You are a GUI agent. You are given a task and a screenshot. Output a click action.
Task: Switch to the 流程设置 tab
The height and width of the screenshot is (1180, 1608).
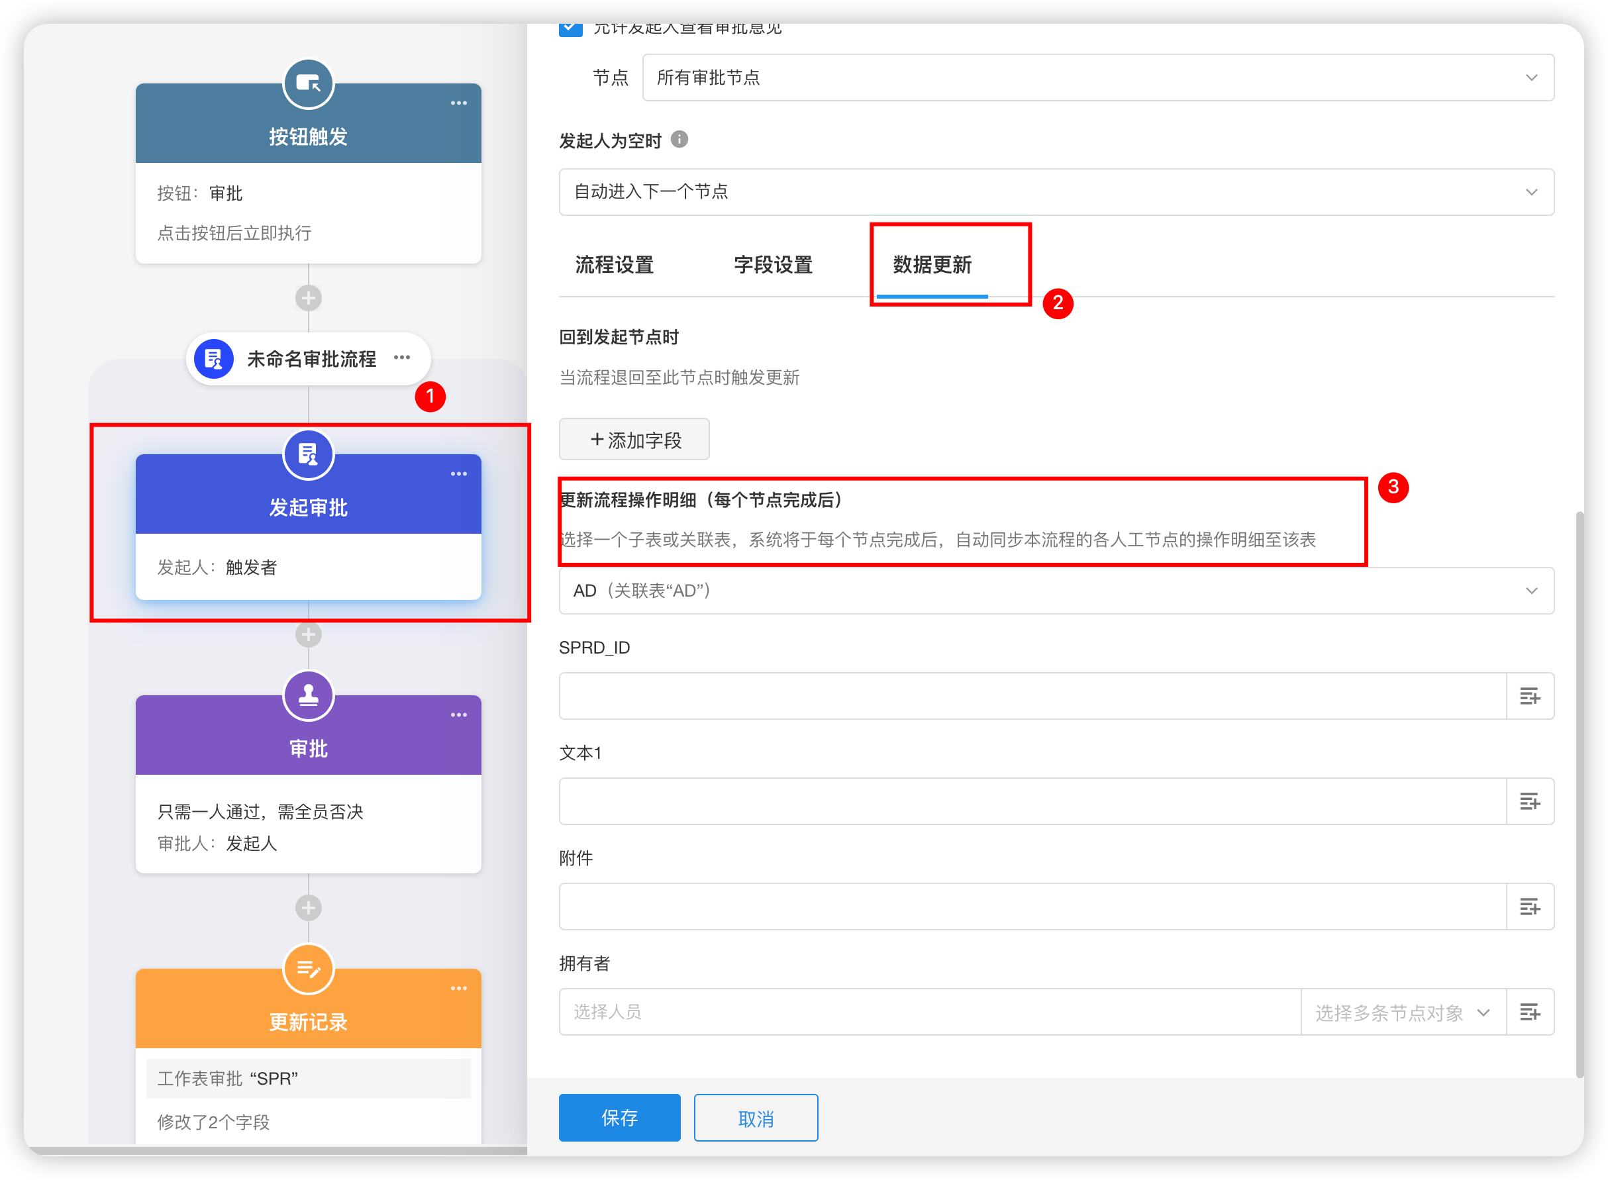click(615, 265)
